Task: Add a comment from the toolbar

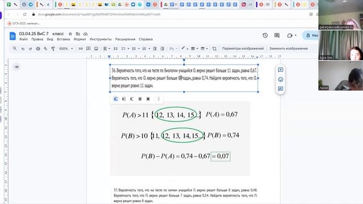Action: click(x=88, y=49)
